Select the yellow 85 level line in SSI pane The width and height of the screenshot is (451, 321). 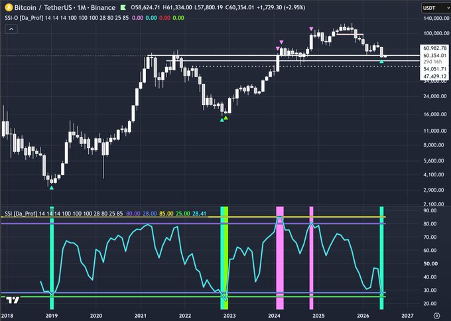193,217
